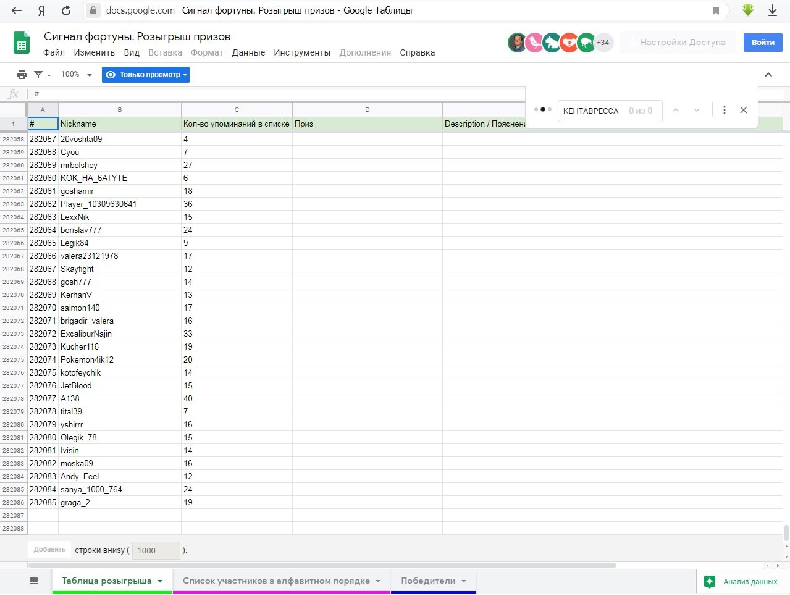
Task: Open the 'Данные' menu
Action: 248,52
